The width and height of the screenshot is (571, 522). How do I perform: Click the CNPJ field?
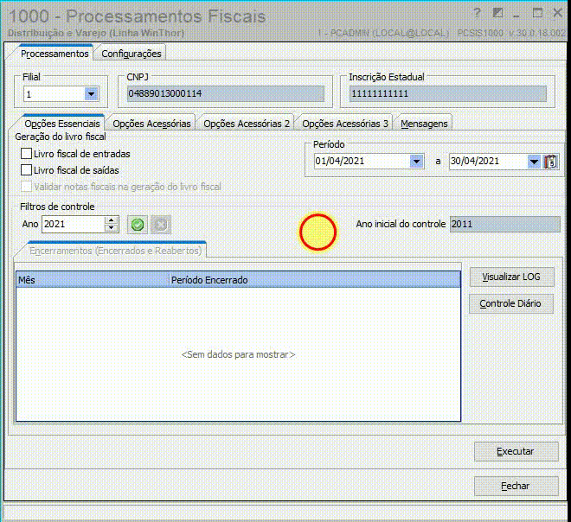pos(226,93)
